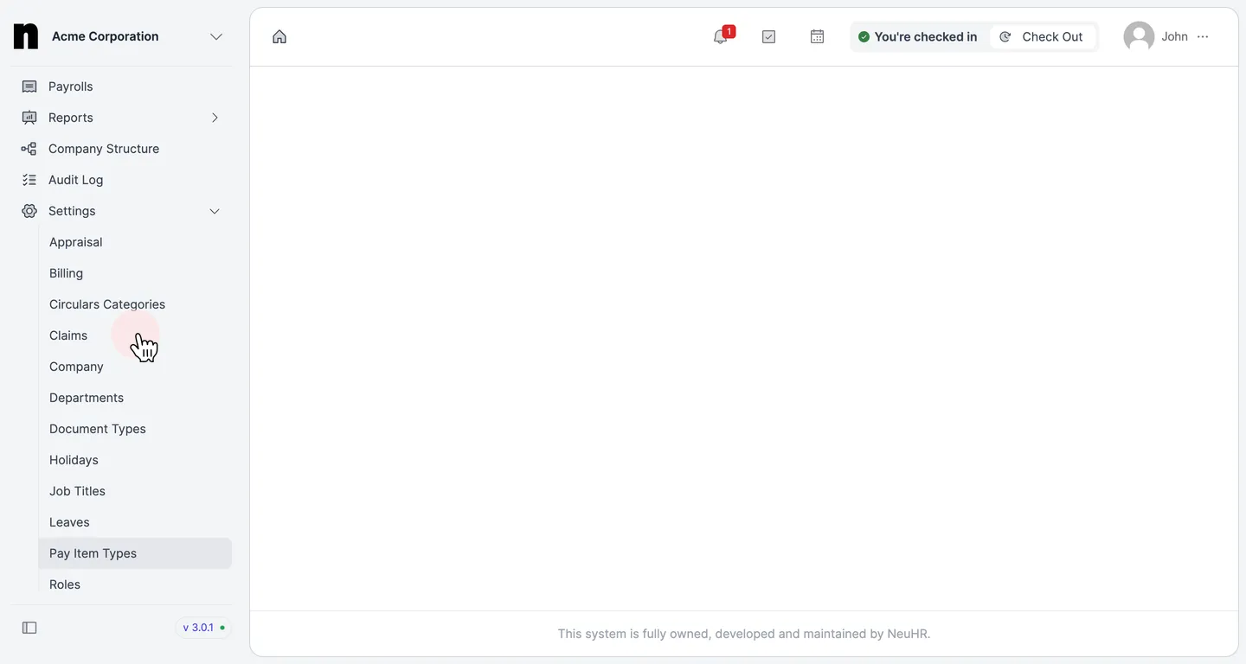The image size is (1246, 664).
Task: Open the tasks checkbox icon in header
Action: tap(768, 36)
